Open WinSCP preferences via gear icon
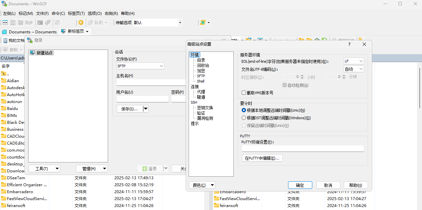 (x=81, y=23)
